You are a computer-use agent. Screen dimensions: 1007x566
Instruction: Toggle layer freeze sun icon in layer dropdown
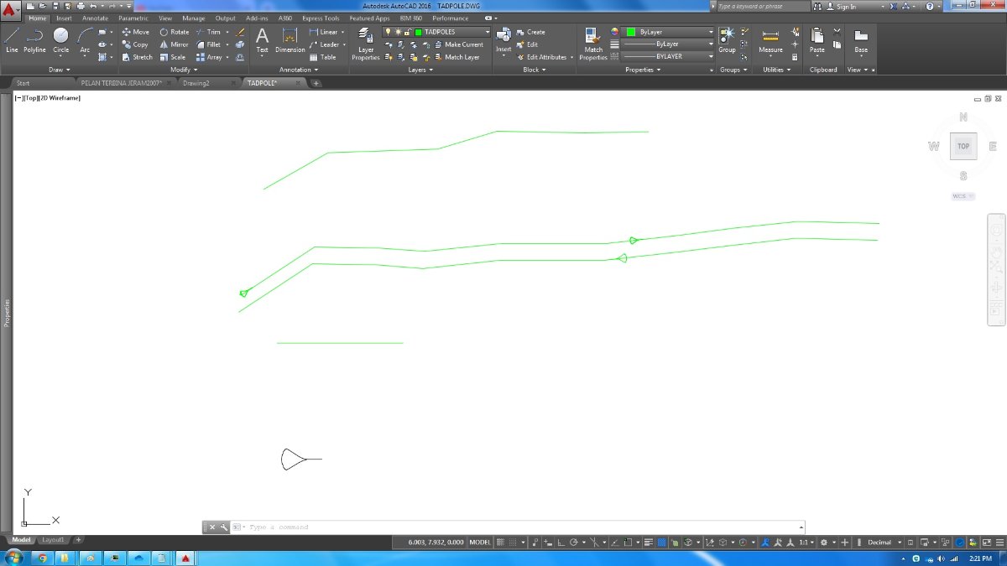tap(398, 32)
